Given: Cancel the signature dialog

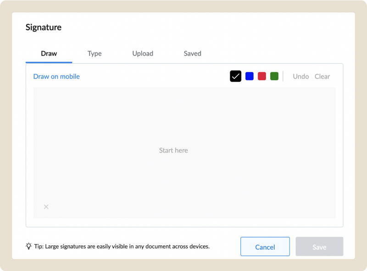Looking at the screenshot, I should [265, 246].
